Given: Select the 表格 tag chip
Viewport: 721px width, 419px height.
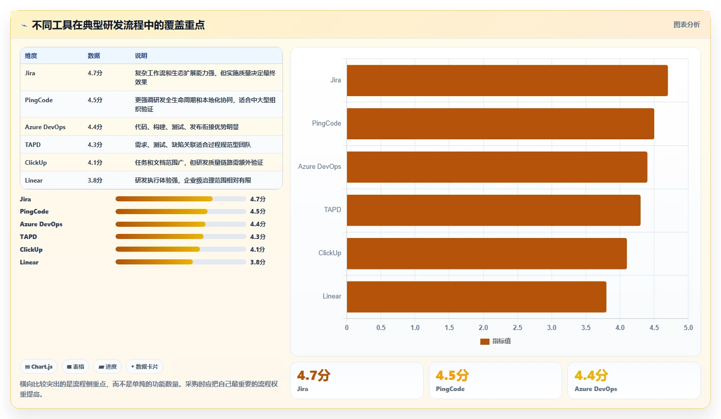Looking at the screenshot, I should (x=75, y=367).
